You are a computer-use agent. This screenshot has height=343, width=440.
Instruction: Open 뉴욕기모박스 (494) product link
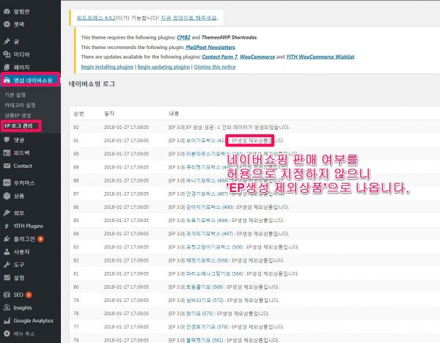point(207,221)
